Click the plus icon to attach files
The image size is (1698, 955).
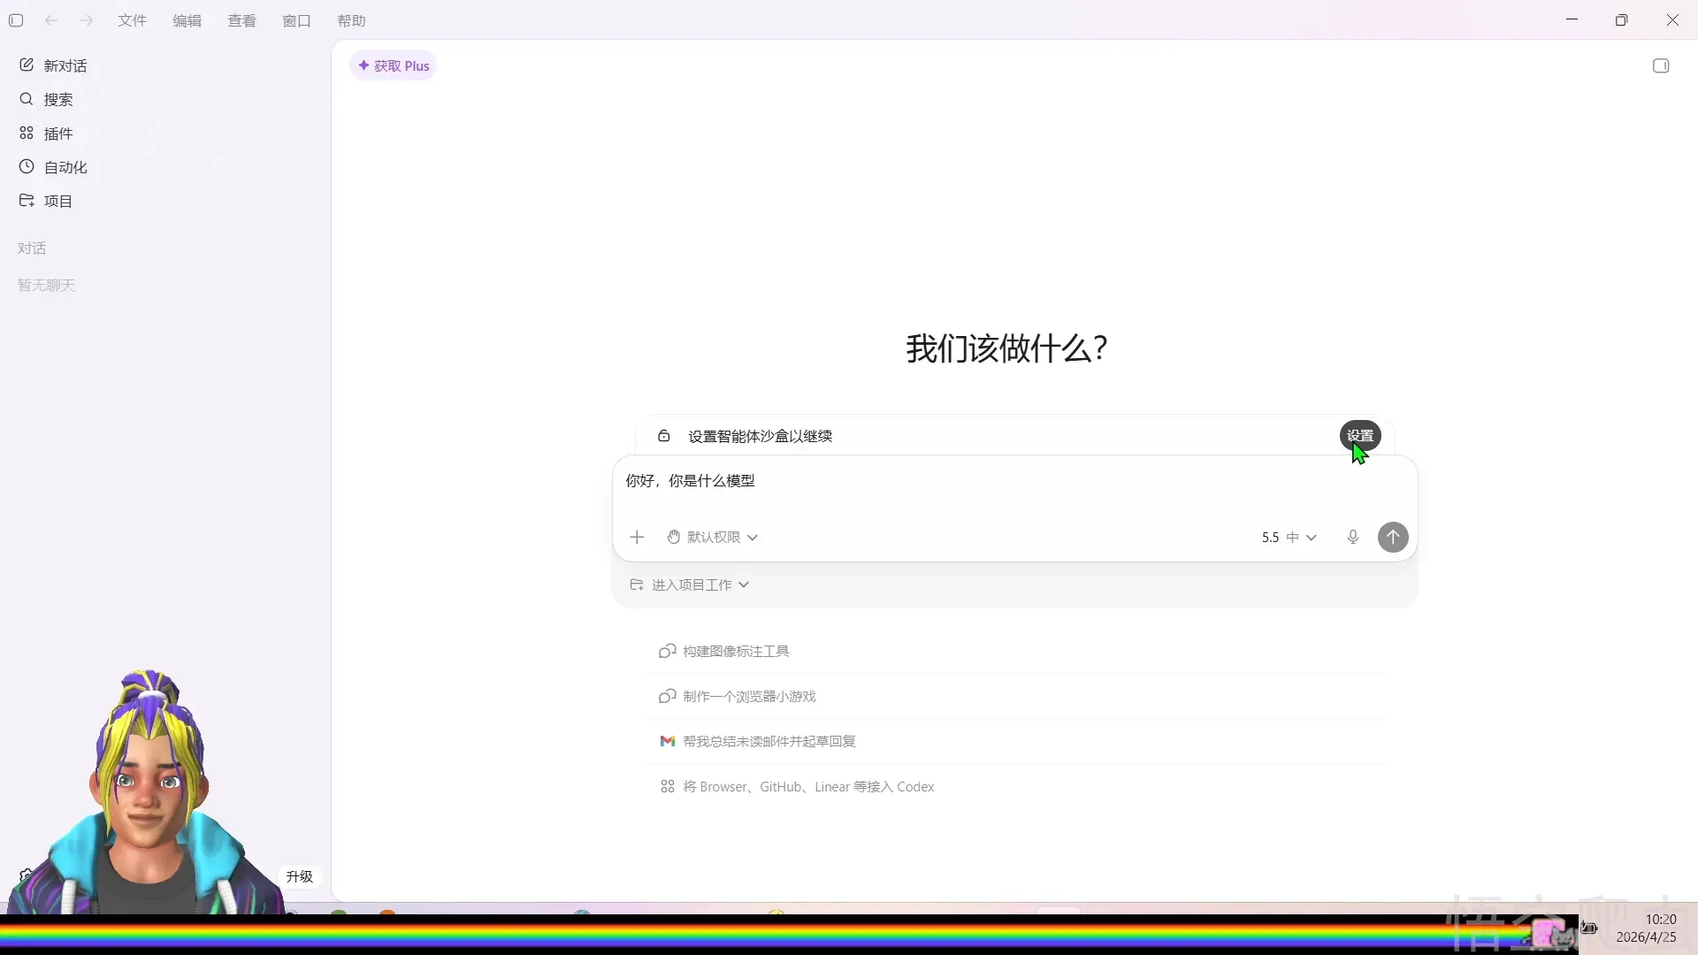coord(637,537)
